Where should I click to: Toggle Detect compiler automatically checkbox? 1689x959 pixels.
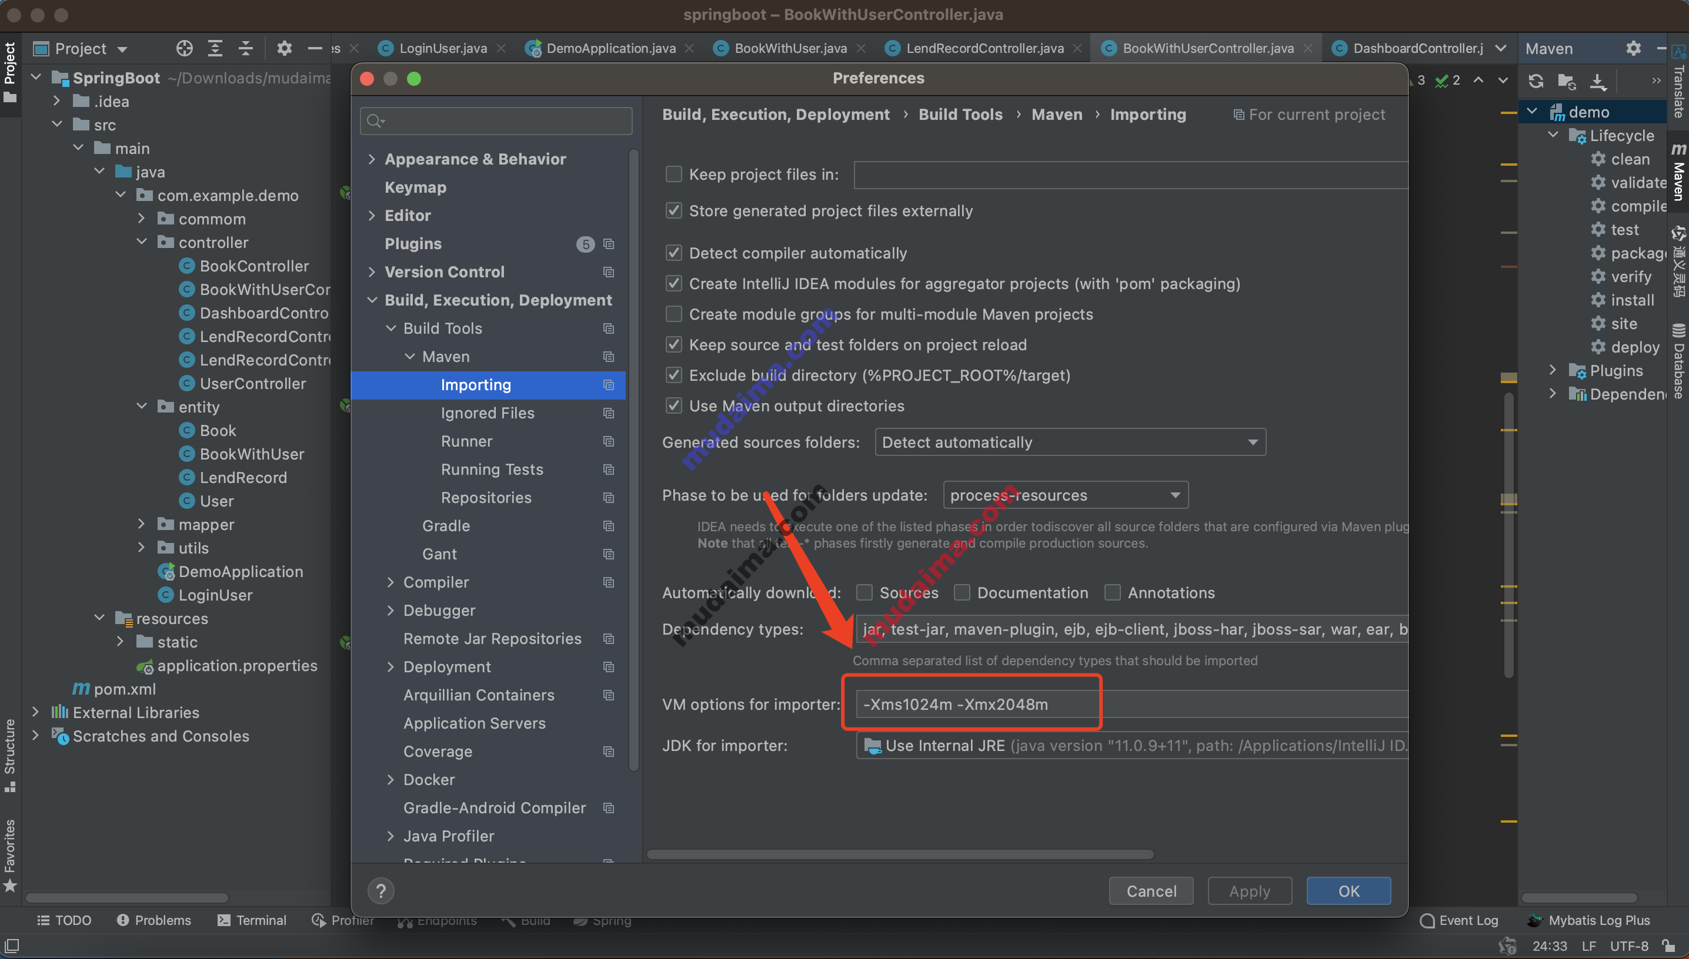tap(673, 253)
